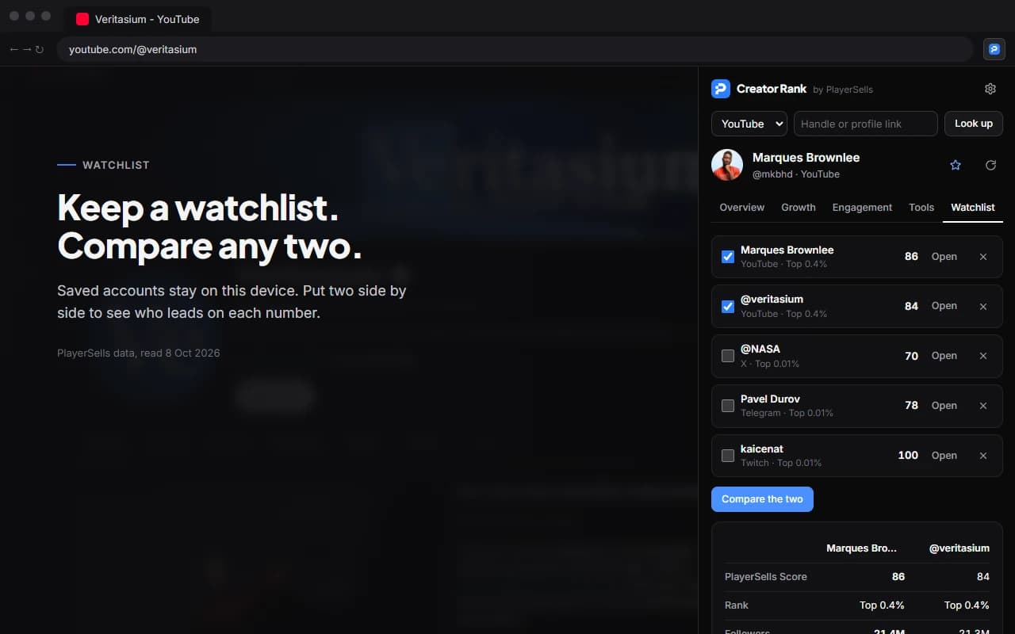Open Marques Brownlee from the watchlist
The height and width of the screenshot is (634, 1015).
click(944, 257)
